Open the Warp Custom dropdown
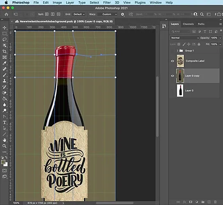The height and width of the screenshot is (205, 223). coord(108,14)
